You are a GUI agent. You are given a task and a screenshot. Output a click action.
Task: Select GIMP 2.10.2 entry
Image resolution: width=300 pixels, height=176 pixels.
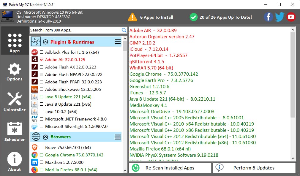142,43
